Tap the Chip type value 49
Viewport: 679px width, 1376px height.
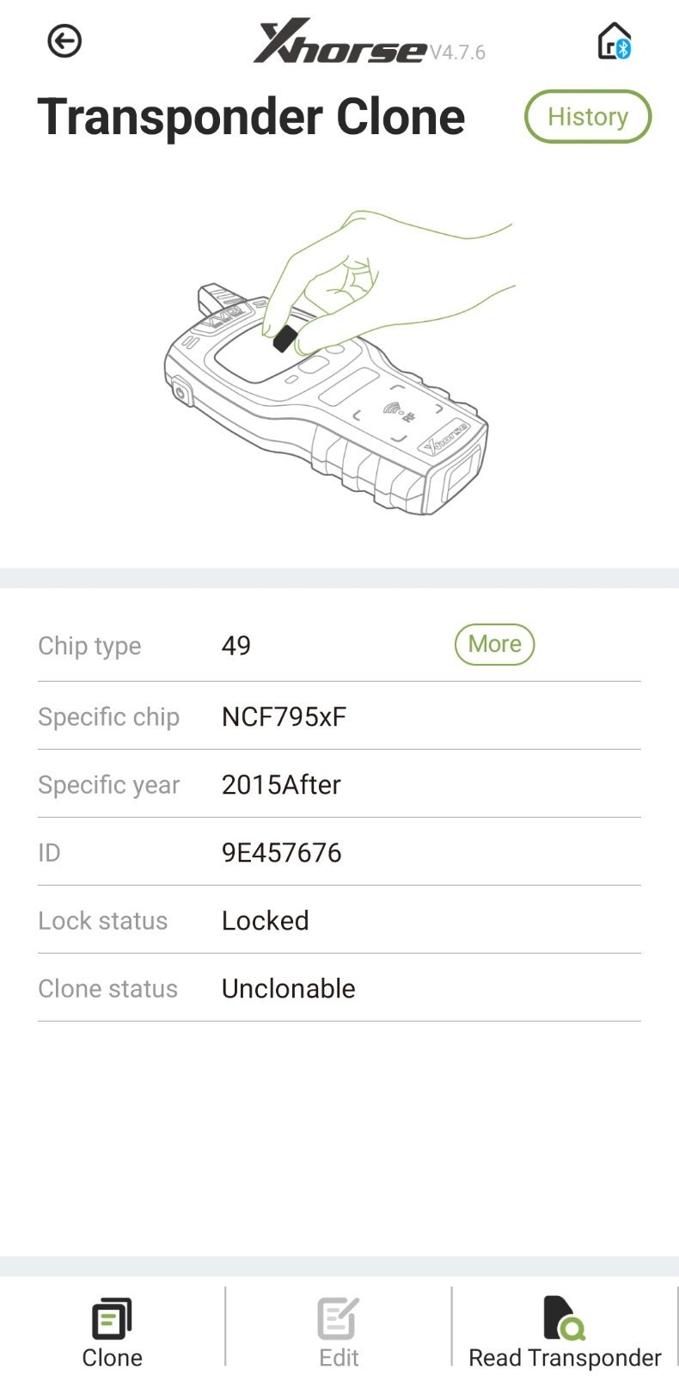(x=236, y=645)
